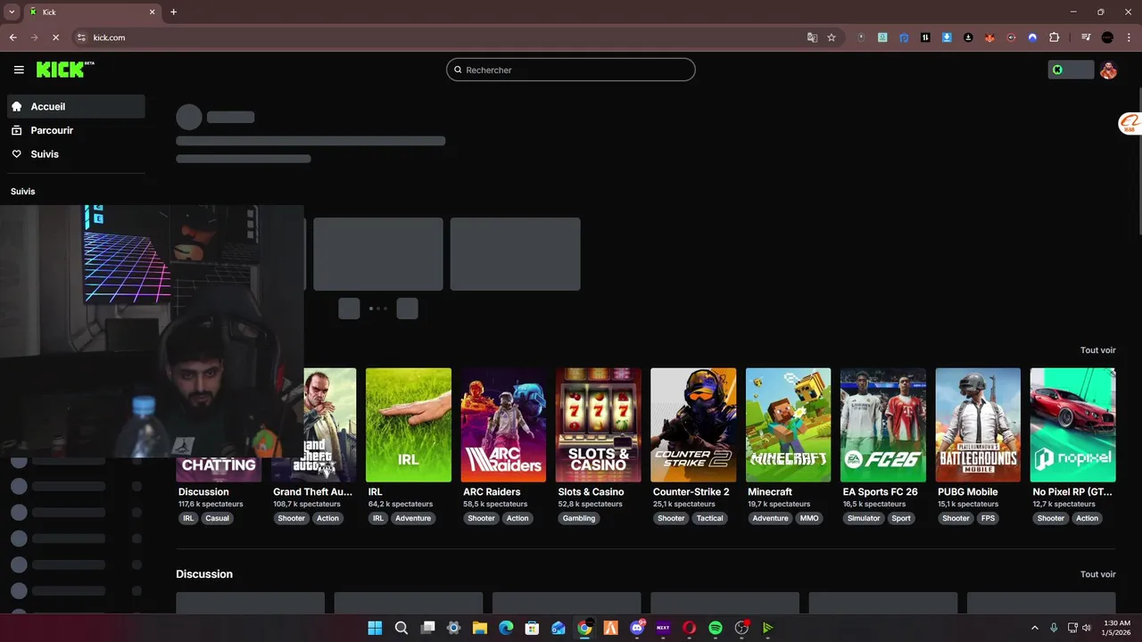1142x642 pixels.
Task: Open OBS Studio from the taskbar
Action: pos(741,628)
